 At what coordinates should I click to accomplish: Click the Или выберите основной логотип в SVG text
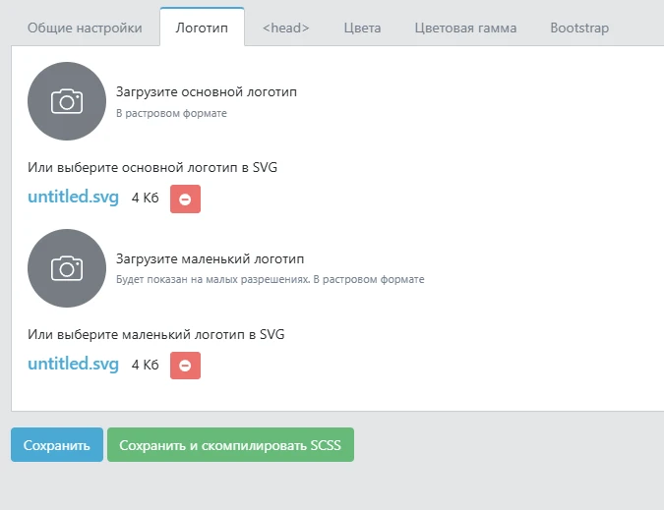tap(152, 167)
